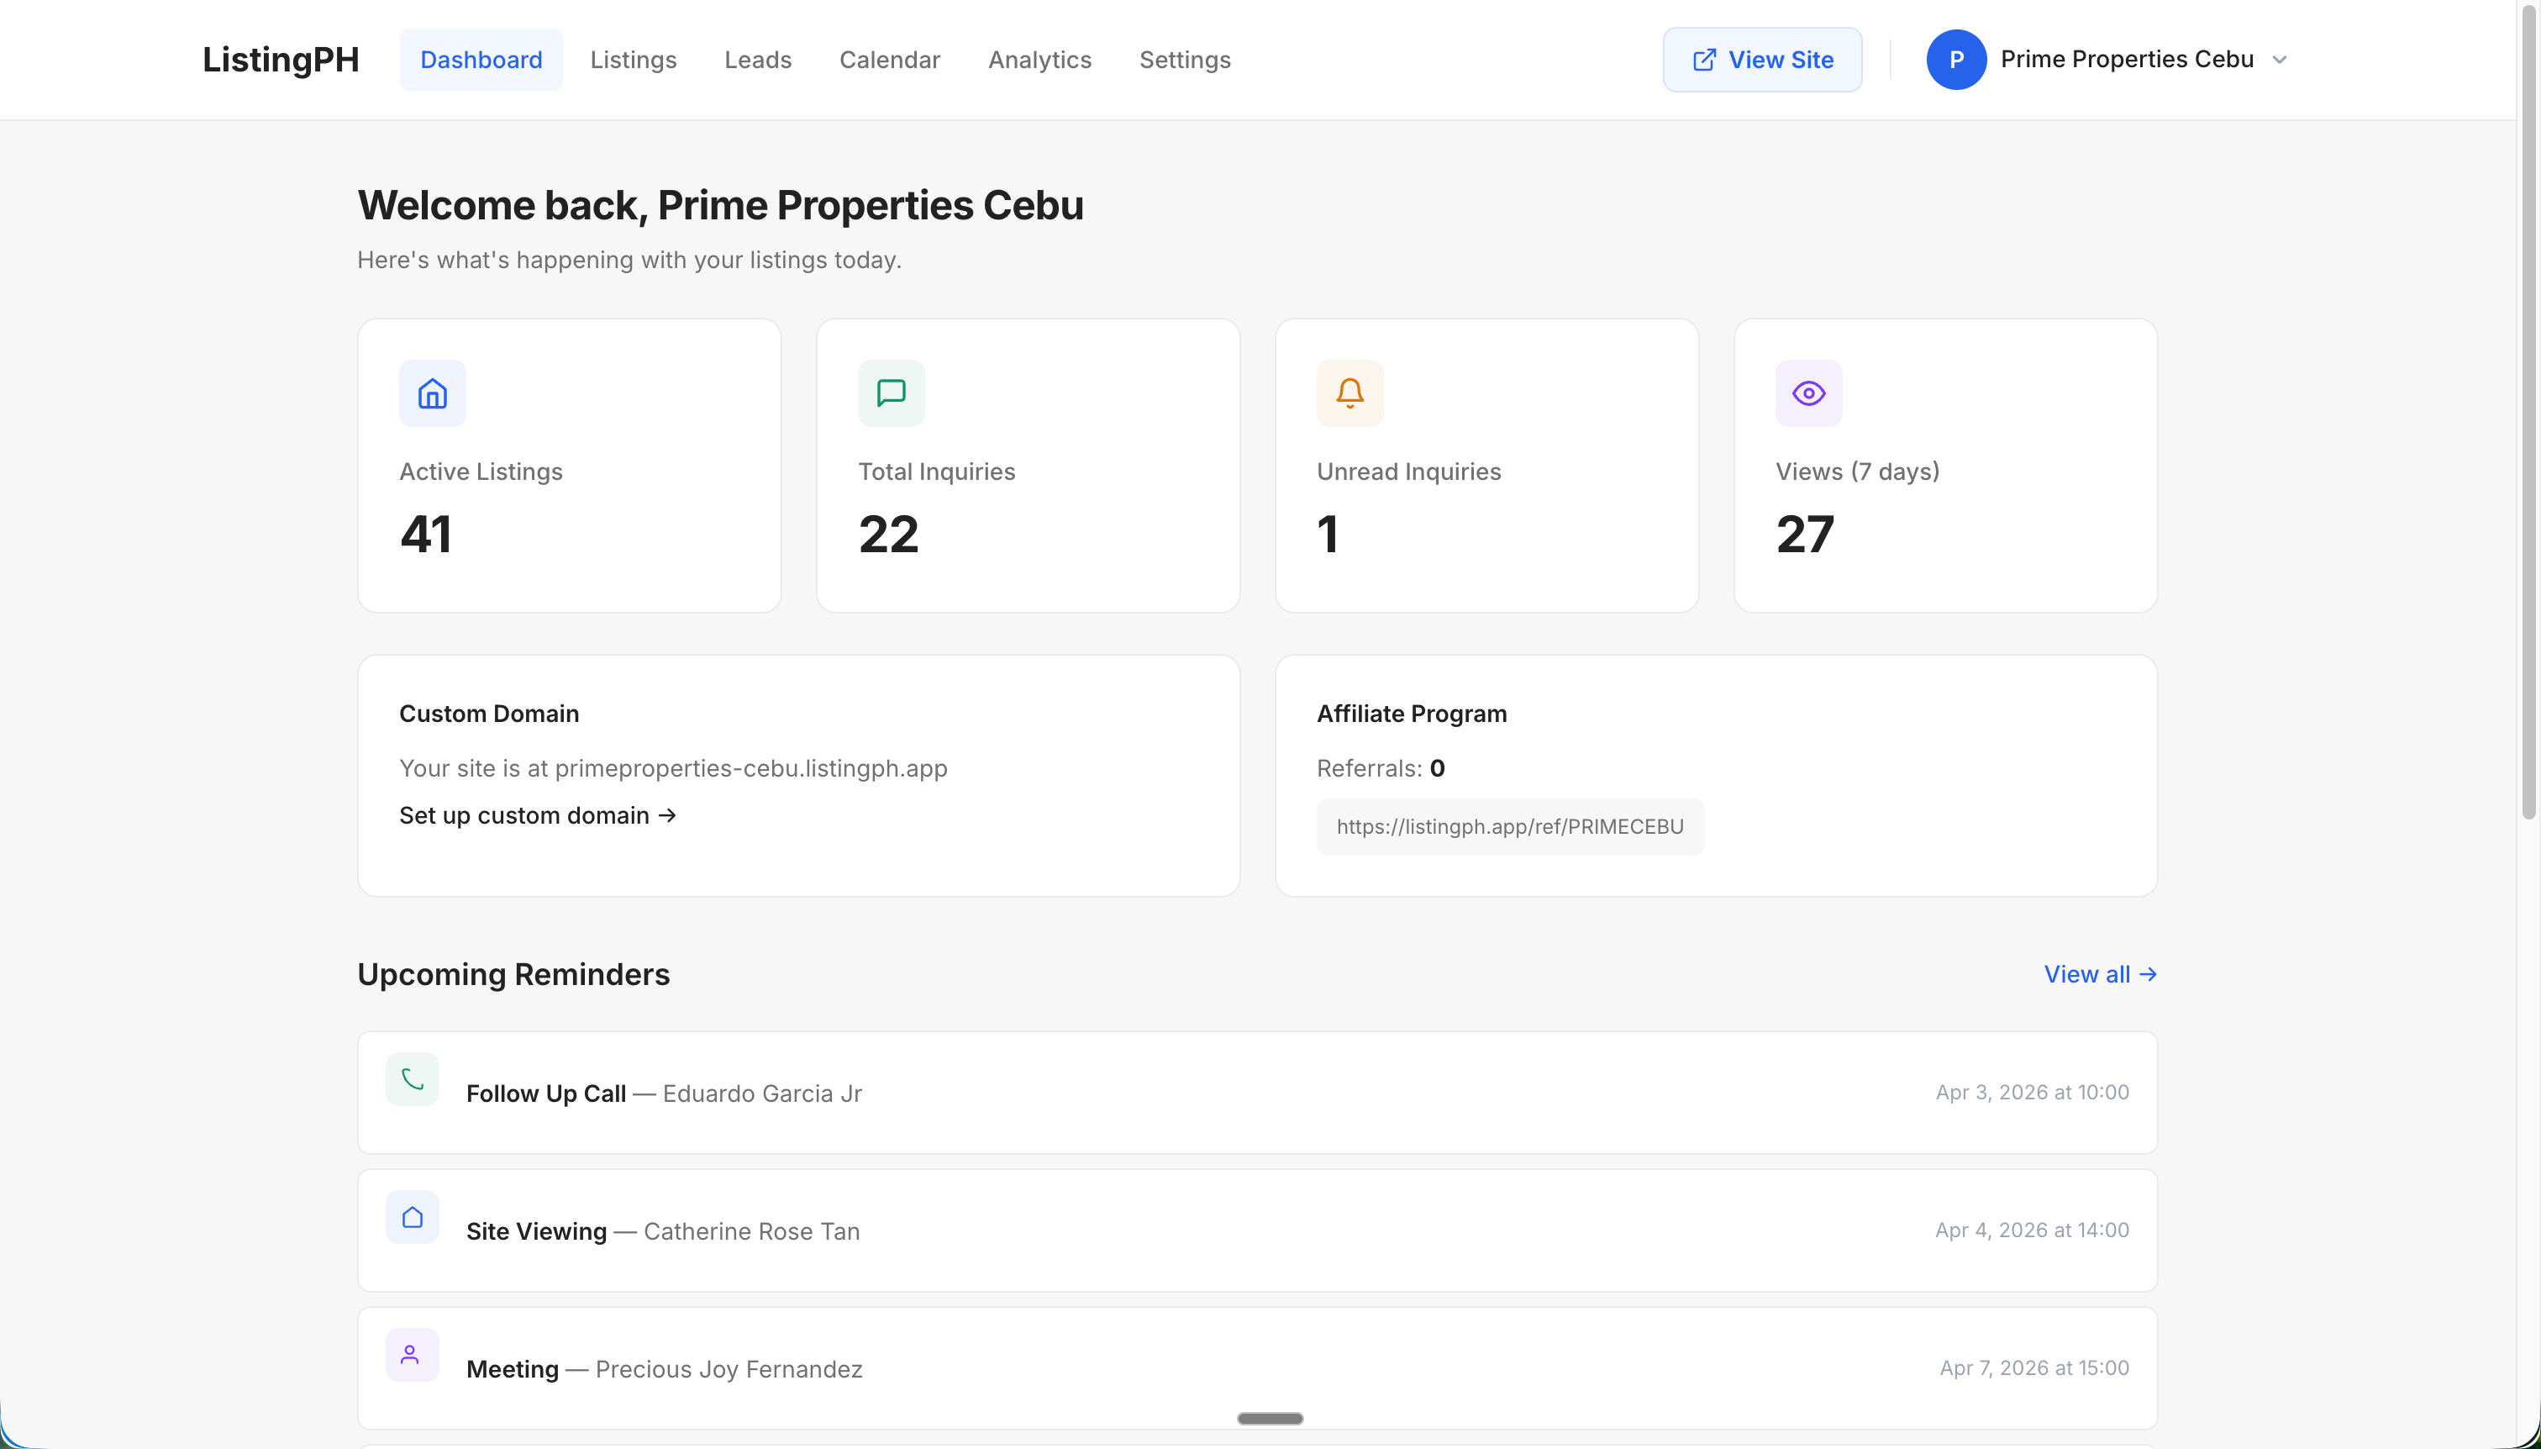The height and width of the screenshot is (1449, 2541).
Task: Click the Views (7 days) value 27
Action: click(1804, 535)
